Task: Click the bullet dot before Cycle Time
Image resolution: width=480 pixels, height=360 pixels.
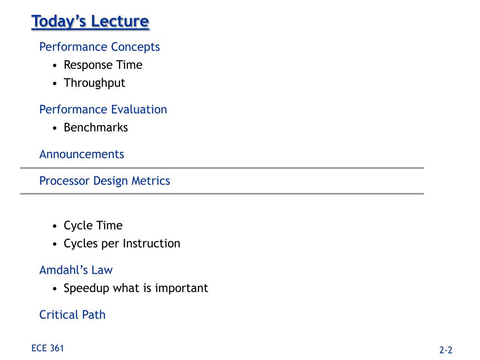Action: (x=55, y=226)
